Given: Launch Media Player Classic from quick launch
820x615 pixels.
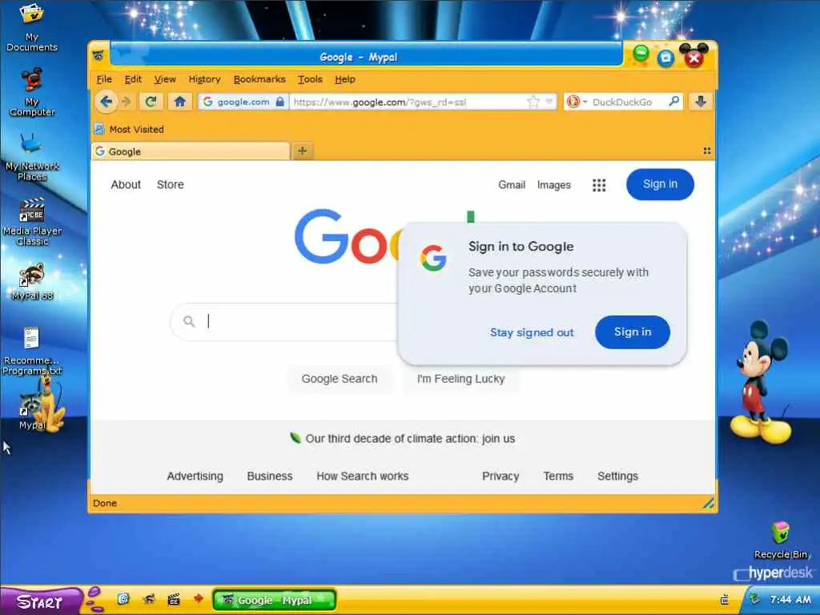Looking at the screenshot, I should [174, 600].
